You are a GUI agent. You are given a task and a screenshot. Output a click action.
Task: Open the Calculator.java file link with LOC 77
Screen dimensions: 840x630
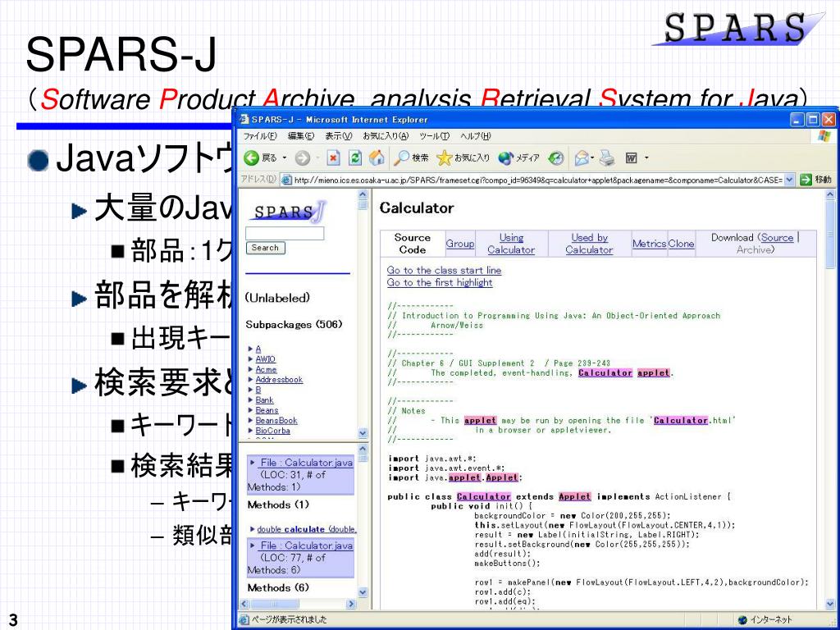tap(307, 546)
